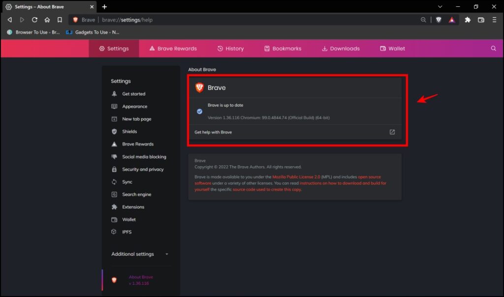Open Sync settings page

click(x=127, y=182)
